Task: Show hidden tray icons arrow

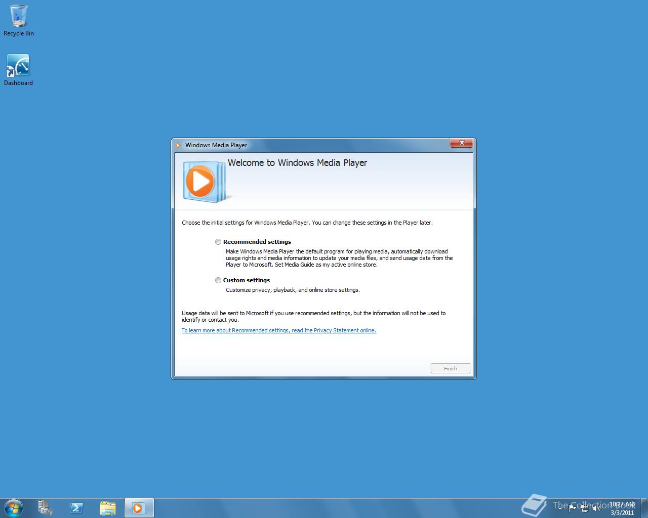Action: pos(560,508)
